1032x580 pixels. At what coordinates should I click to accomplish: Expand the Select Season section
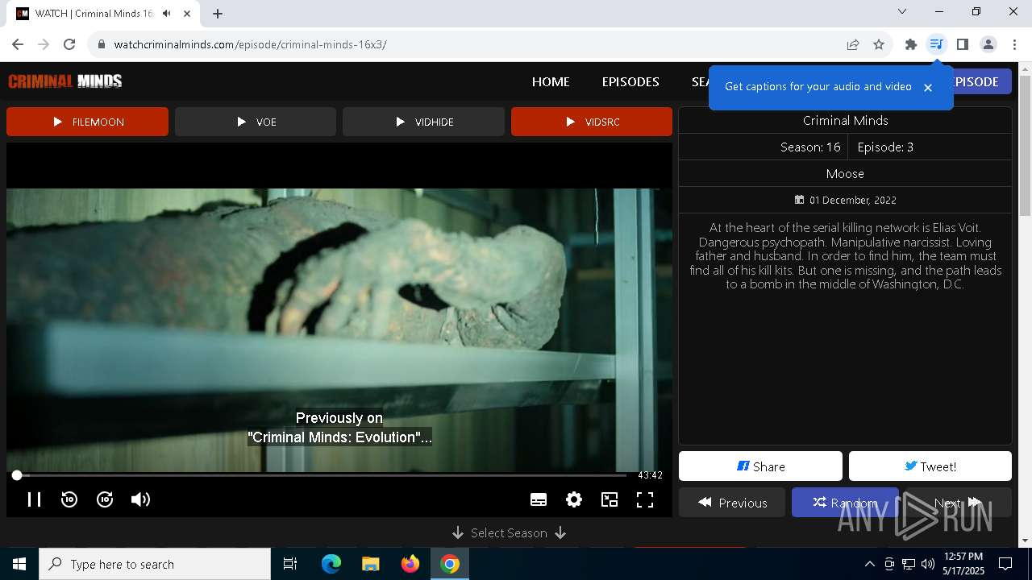click(509, 533)
